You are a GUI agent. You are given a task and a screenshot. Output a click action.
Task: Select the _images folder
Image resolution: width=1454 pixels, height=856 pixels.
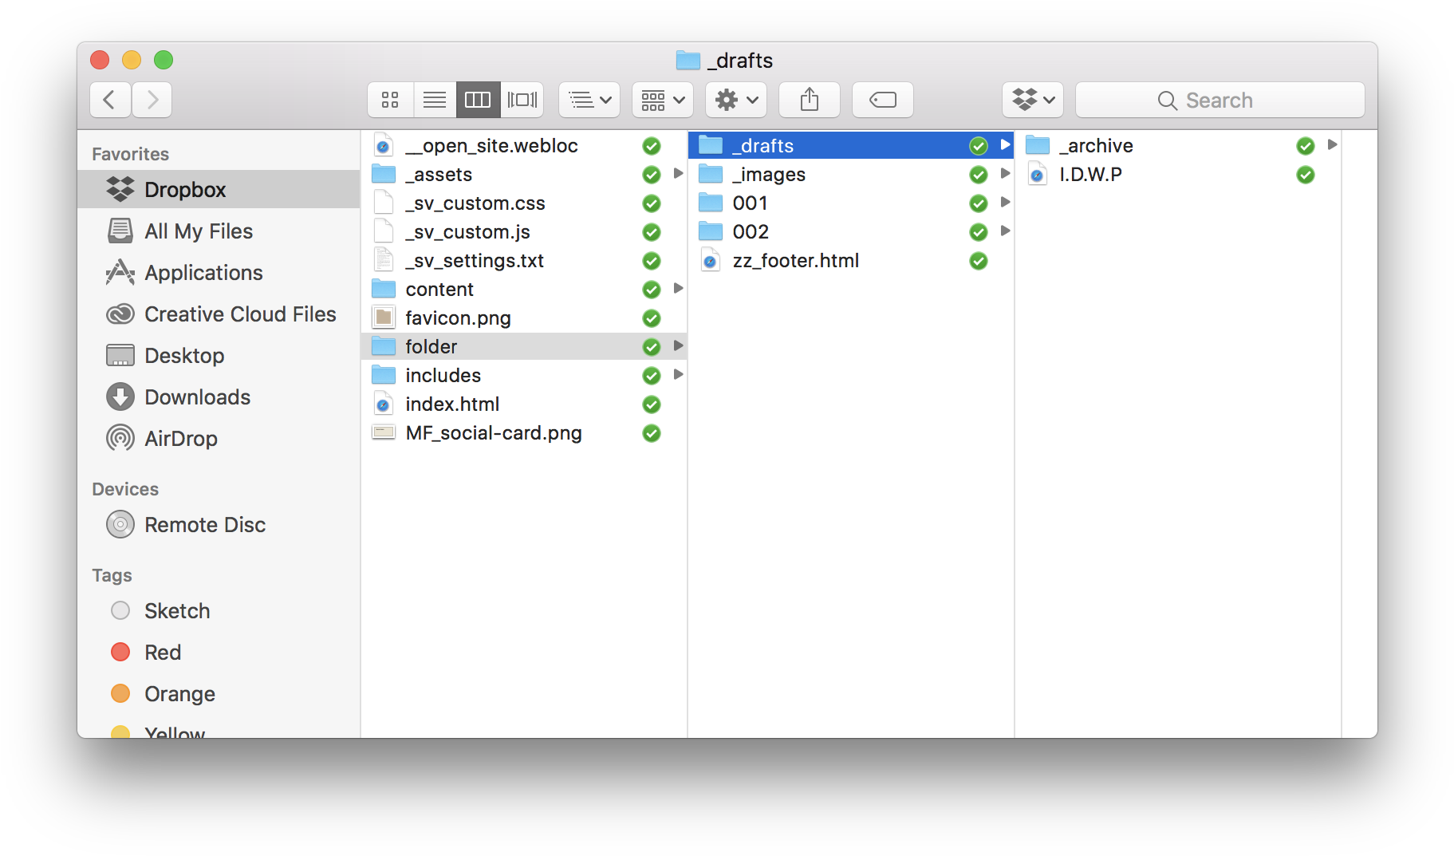click(x=851, y=175)
